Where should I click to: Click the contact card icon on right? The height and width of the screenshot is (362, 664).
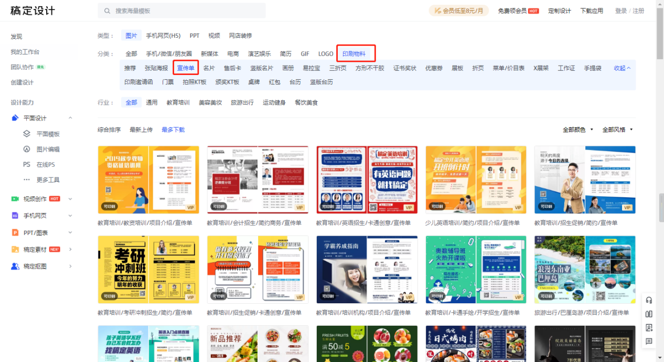tap(649, 327)
